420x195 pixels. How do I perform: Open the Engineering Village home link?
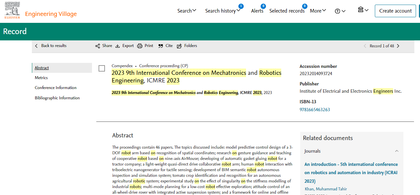[51, 14]
